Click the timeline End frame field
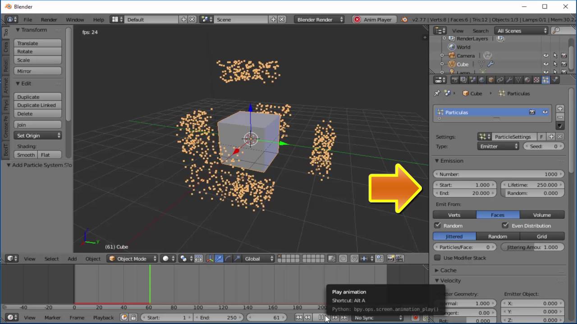This screenshot has width=577, height=324. coord(219,317)
